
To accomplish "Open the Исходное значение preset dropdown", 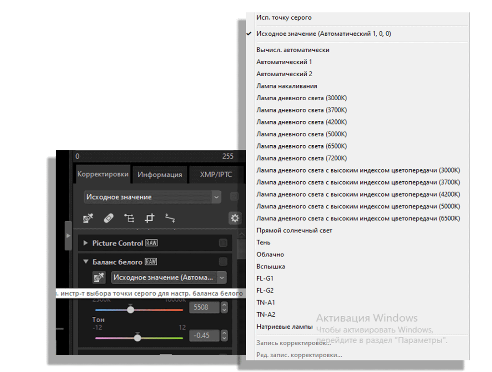I will coord(152,197).
